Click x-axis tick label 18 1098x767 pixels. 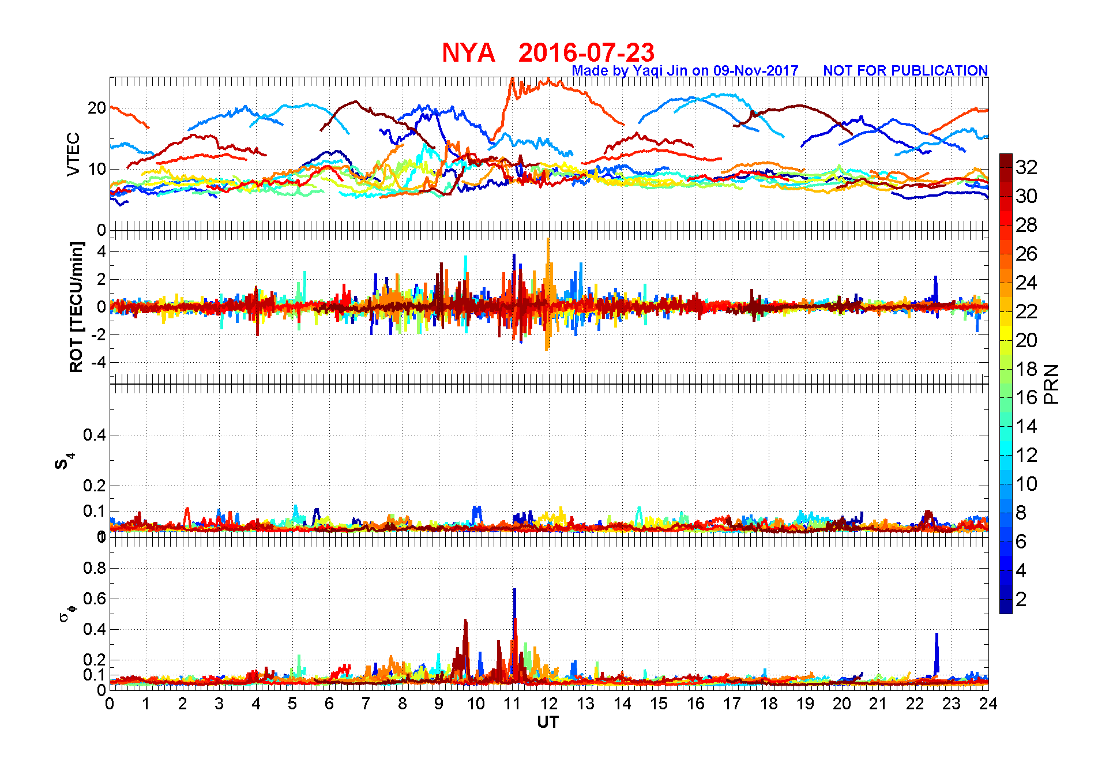click(x=769, y=704)
